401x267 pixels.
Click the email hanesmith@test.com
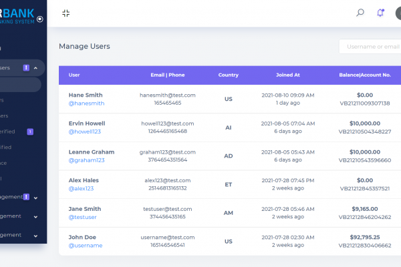click(x=168, y=95)
